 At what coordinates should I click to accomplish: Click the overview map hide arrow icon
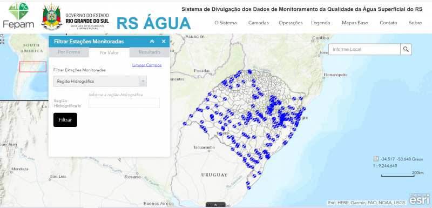pyautogui.click(x=2, y=36)
